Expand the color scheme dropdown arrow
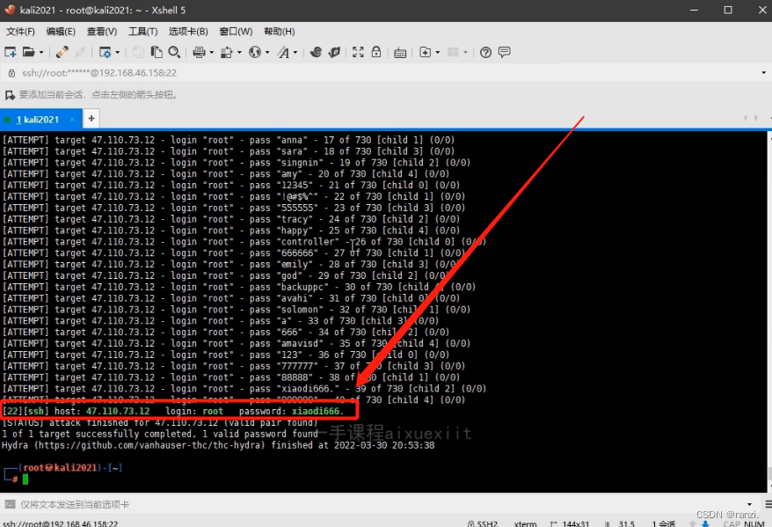This screenshot has height=527, width=772. (x=240, y=52)
